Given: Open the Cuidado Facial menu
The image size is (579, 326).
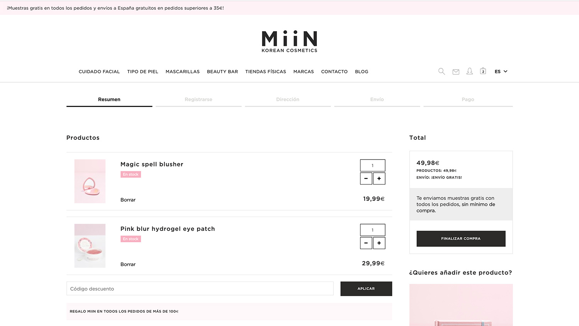Looking at the screenshot, I should [99, 72].
